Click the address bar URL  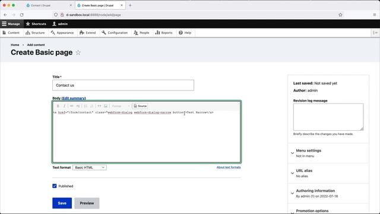click(93, 15)
